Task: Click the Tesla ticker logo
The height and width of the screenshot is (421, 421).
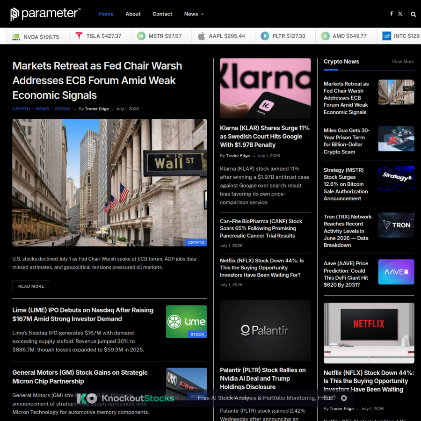Action: 79,36
